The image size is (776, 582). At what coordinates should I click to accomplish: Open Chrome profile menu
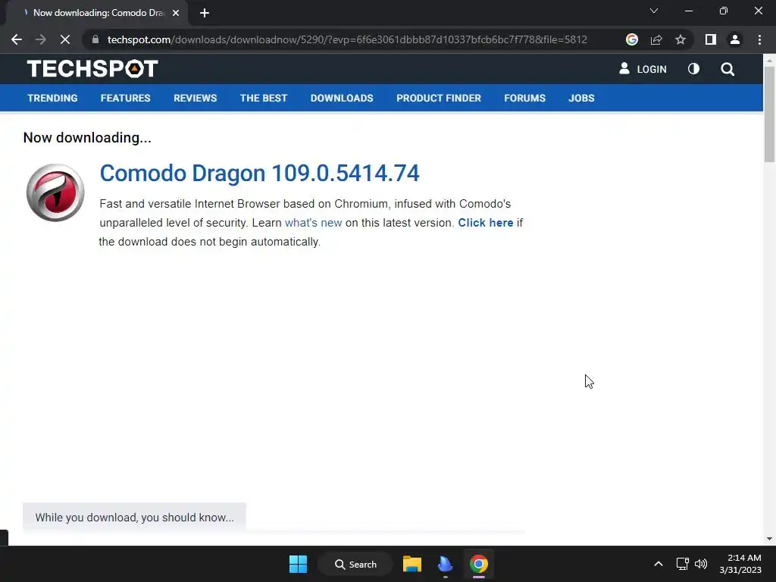[x=735, y=39]
